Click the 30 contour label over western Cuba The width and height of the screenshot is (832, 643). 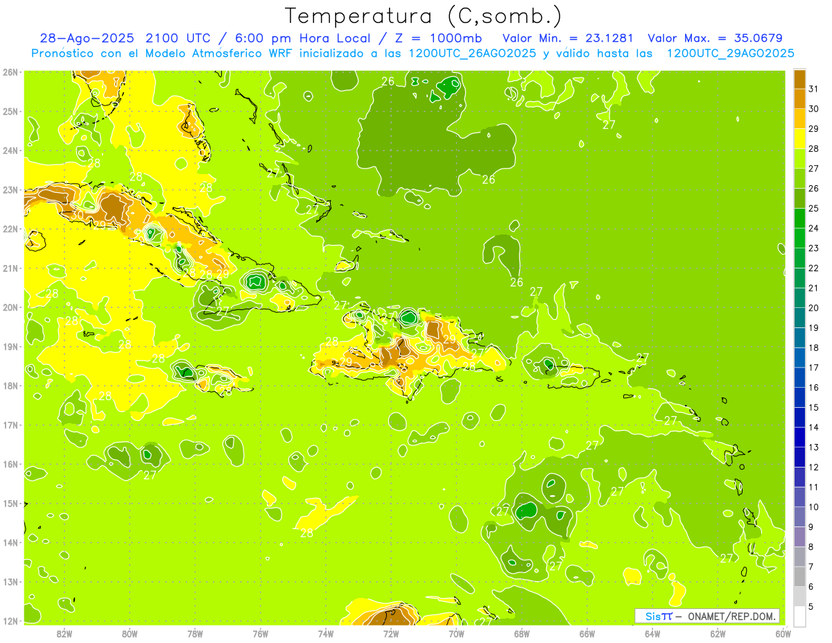pyautogui.click(x=76, y=214)
